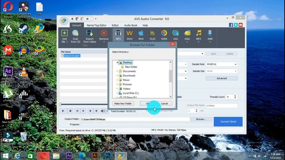Open the OGG format dropdown arrow
The width and height of the screenshot is (285, 160).
click(187, 42)
